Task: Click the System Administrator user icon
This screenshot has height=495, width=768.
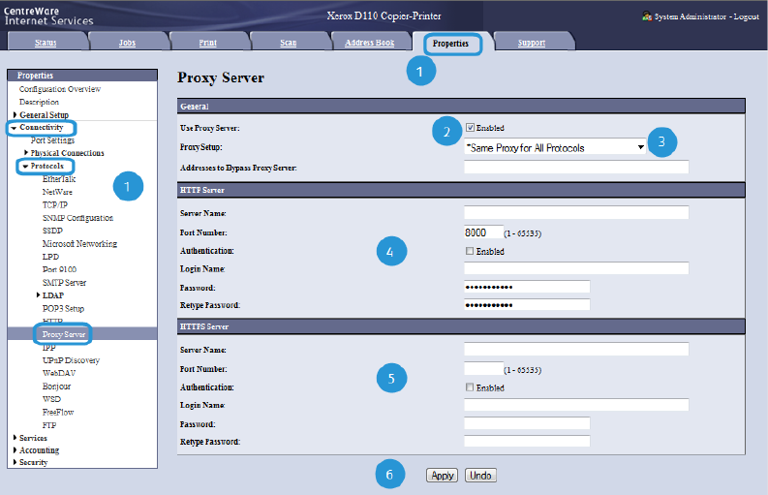Action: [x=647, y=16]
